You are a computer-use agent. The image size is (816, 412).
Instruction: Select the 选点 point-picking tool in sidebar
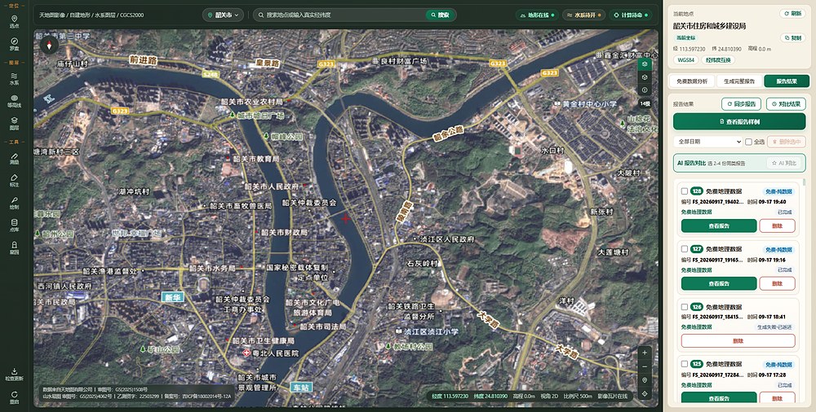[14, 21]
